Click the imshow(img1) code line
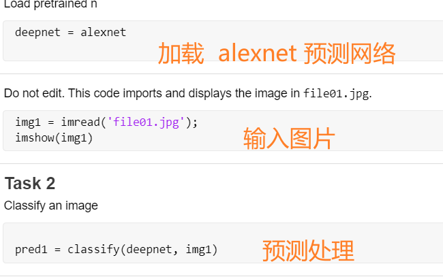 click(54, 138)
